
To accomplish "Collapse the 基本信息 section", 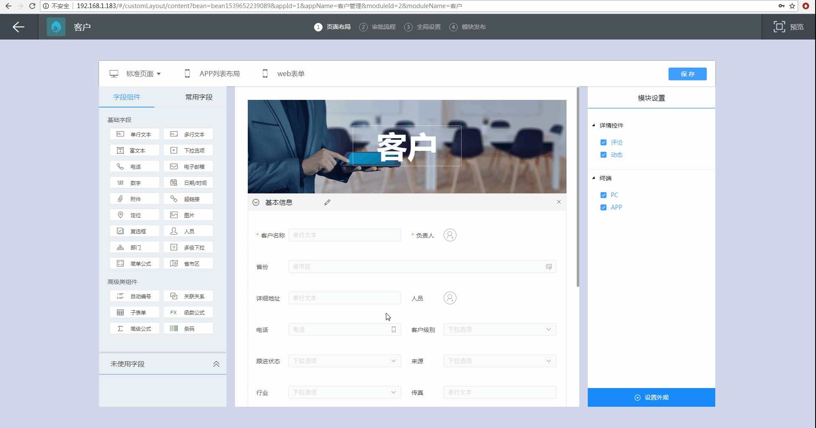I will click(256, 202).
